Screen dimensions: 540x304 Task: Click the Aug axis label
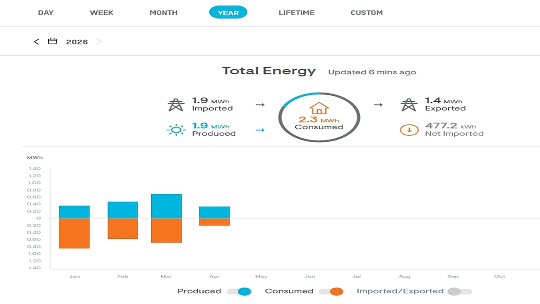point(405,277)
